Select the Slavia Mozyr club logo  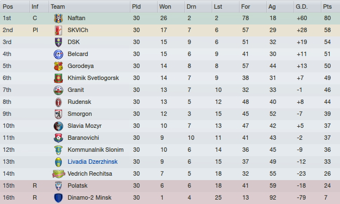pyautogui.click(x=58, y=126)
